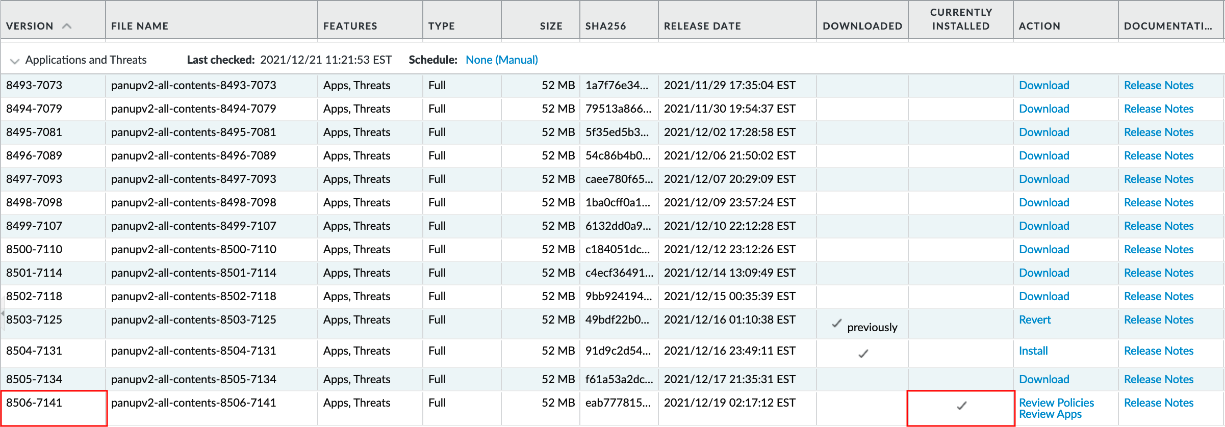Open Review Apps for version 8506-7141
Viewport: 1225px width, 427px height.
(1050, 414)
